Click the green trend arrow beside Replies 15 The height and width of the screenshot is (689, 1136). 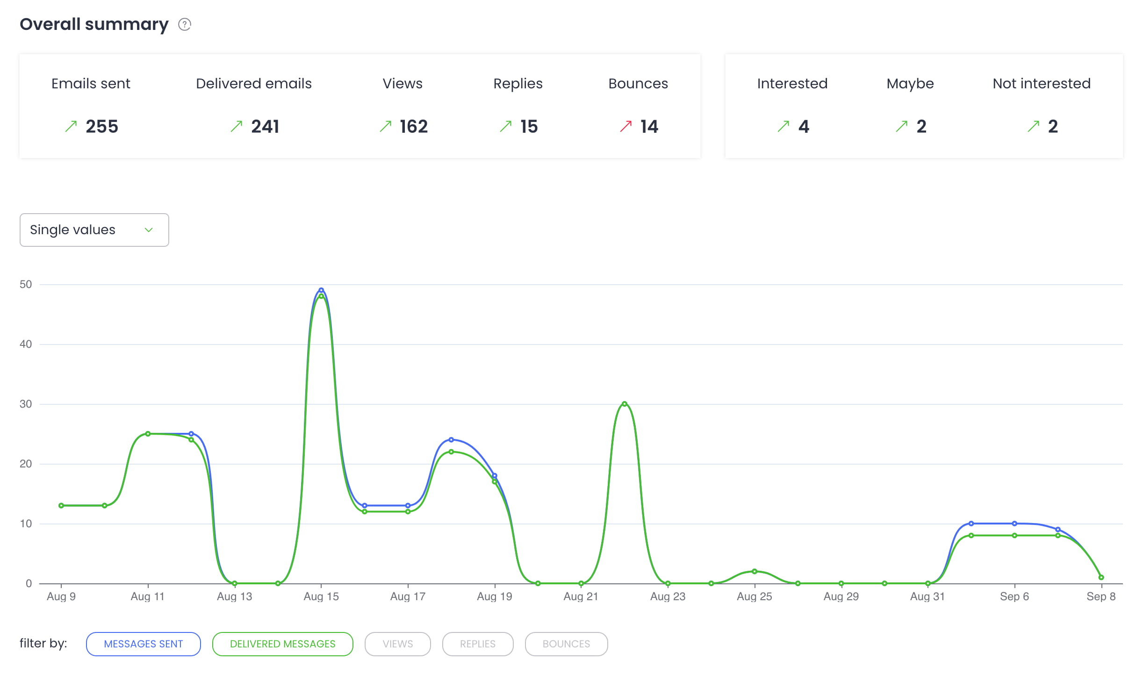[506, 126]
